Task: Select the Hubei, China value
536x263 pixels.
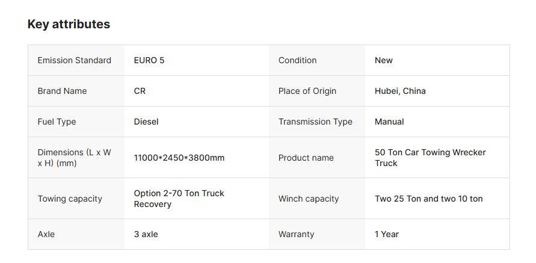Action: point(400,91)
